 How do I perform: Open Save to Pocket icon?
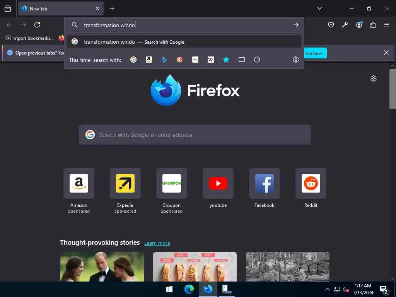coord(331,25)
